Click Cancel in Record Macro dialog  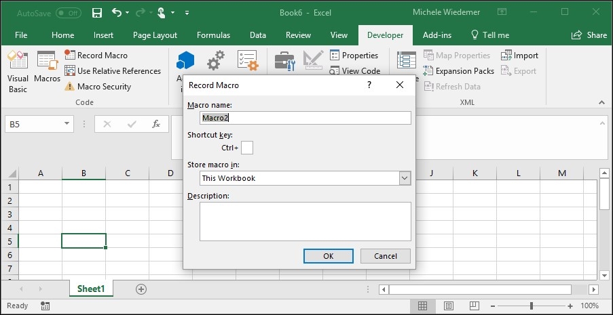click(x=386, y=256)
